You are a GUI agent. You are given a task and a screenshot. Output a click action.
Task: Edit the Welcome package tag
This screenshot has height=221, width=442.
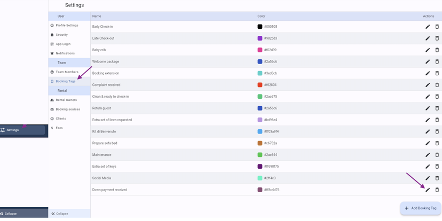(428, 61)
